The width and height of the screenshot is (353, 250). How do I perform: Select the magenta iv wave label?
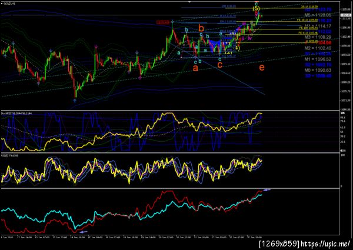(x=249, y=38)
